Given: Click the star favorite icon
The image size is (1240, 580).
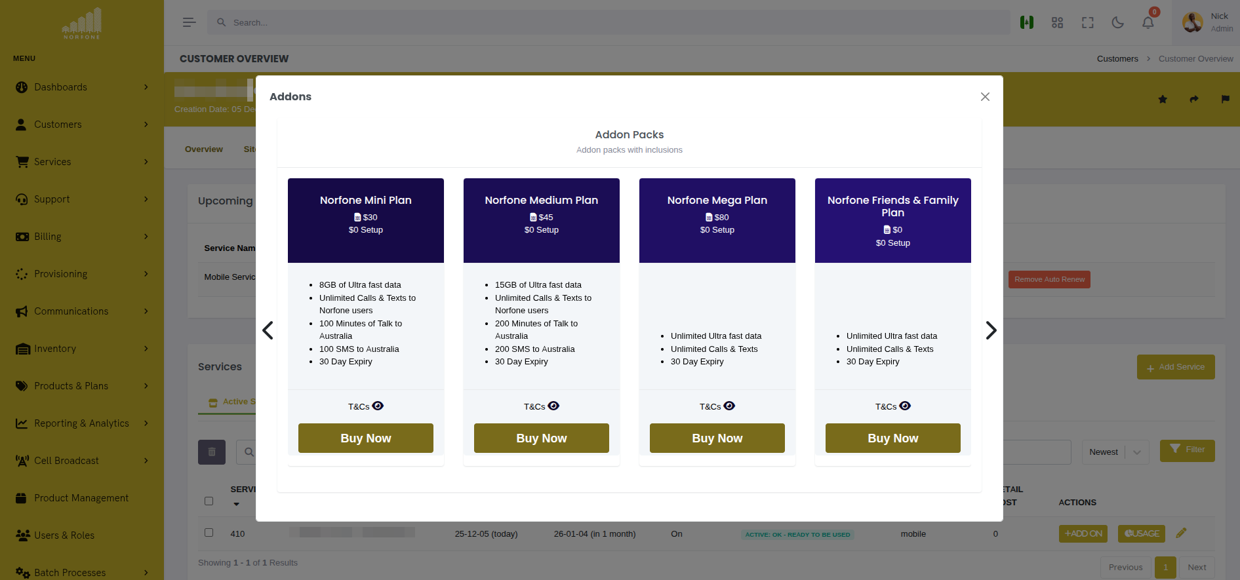Looking at the screenshot, I should pyautogui.click(x=1163, y=100).
